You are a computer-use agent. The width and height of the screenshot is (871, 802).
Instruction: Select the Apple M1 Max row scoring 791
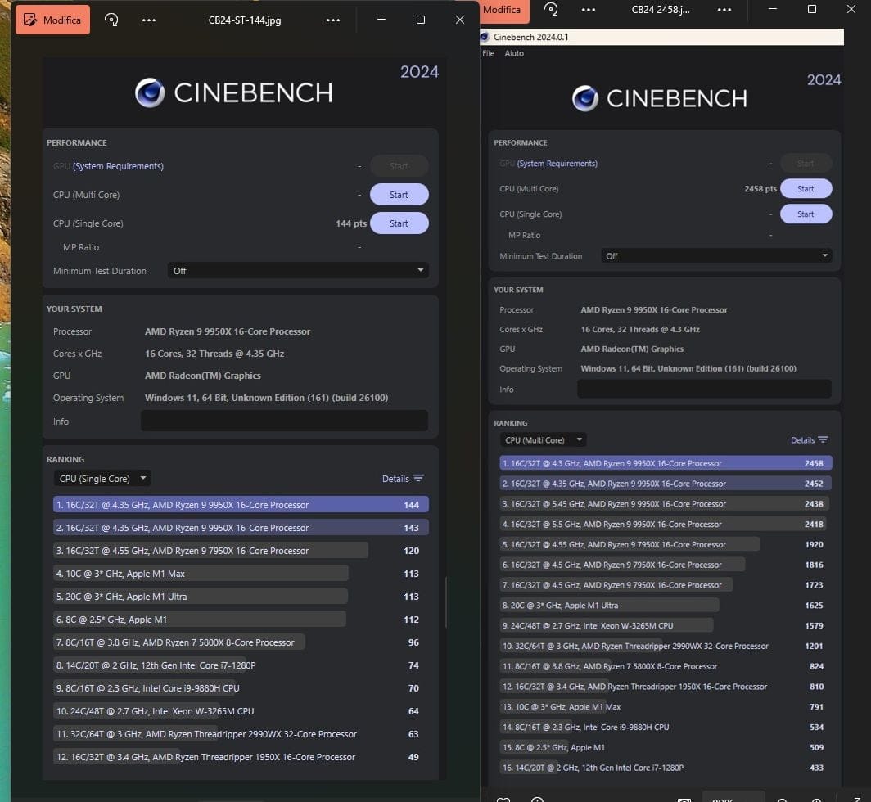click(x=666, y=706)
